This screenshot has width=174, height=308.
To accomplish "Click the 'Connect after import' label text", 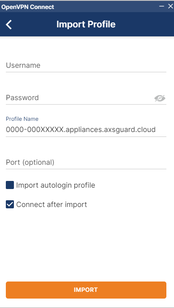I will [x=52, y=204].
